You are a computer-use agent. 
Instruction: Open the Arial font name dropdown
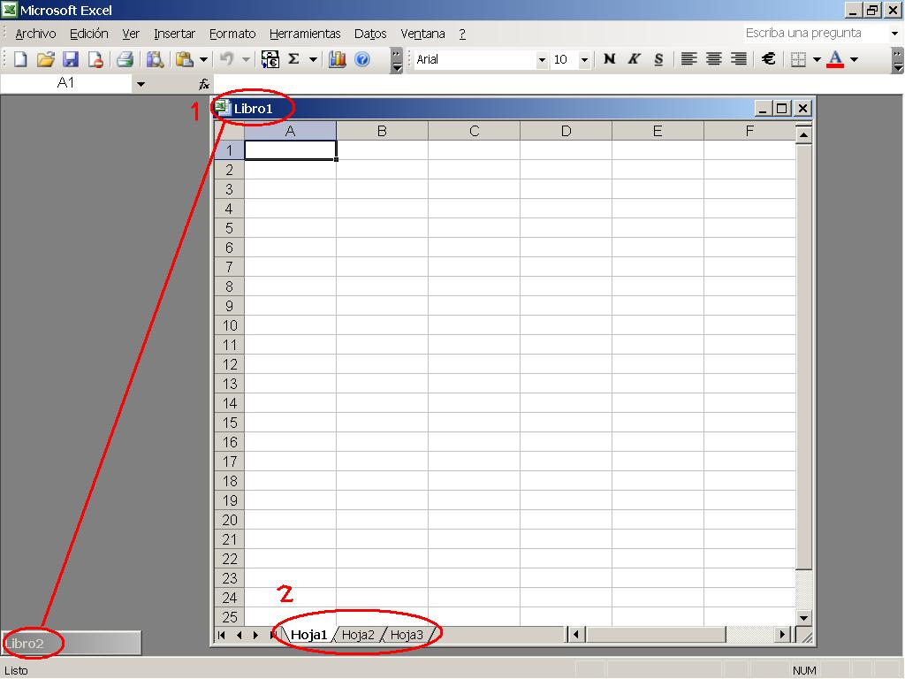[x=542, y=59]
